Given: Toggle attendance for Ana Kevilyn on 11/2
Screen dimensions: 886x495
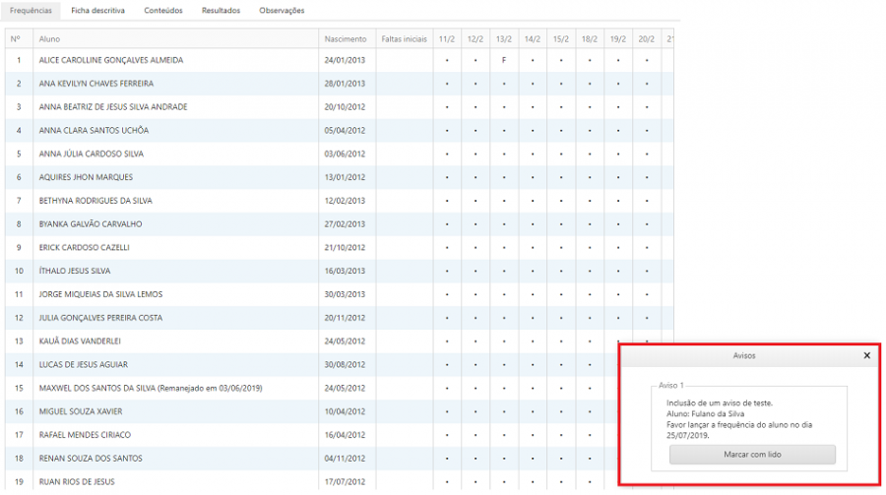Looking at the screenshot, I should coord(447,84).
